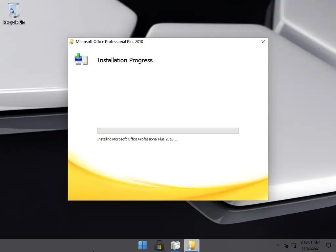
Task: Launch Microsoft Store from taskbar
Action: pos(159,245)
